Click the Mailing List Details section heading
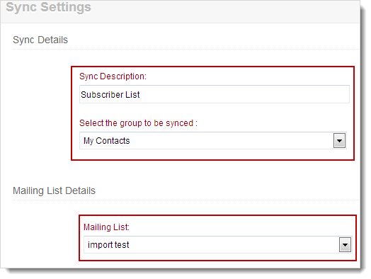Image resolution: width=371 pixels, height=279 pixels. (x=54, y=190)
